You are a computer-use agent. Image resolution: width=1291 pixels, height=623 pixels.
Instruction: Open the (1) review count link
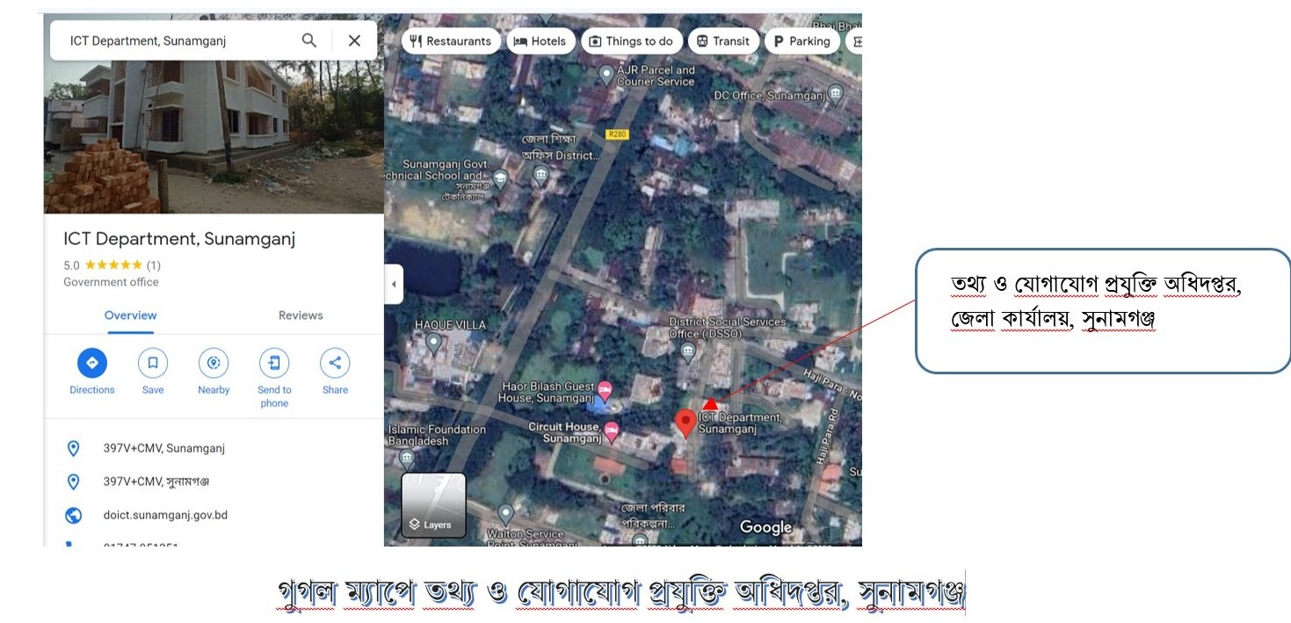tap(153, 265)
